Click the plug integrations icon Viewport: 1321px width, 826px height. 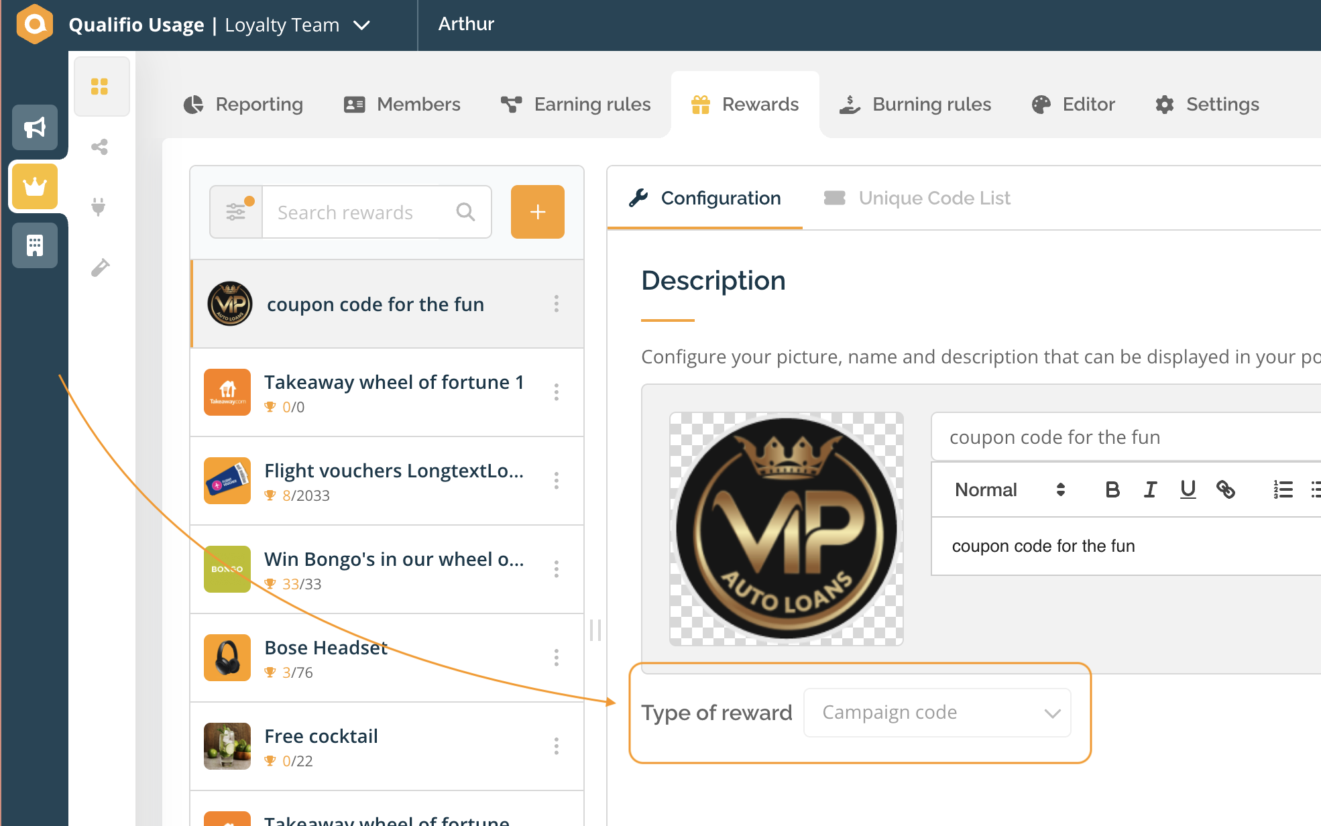pos(99,206)
